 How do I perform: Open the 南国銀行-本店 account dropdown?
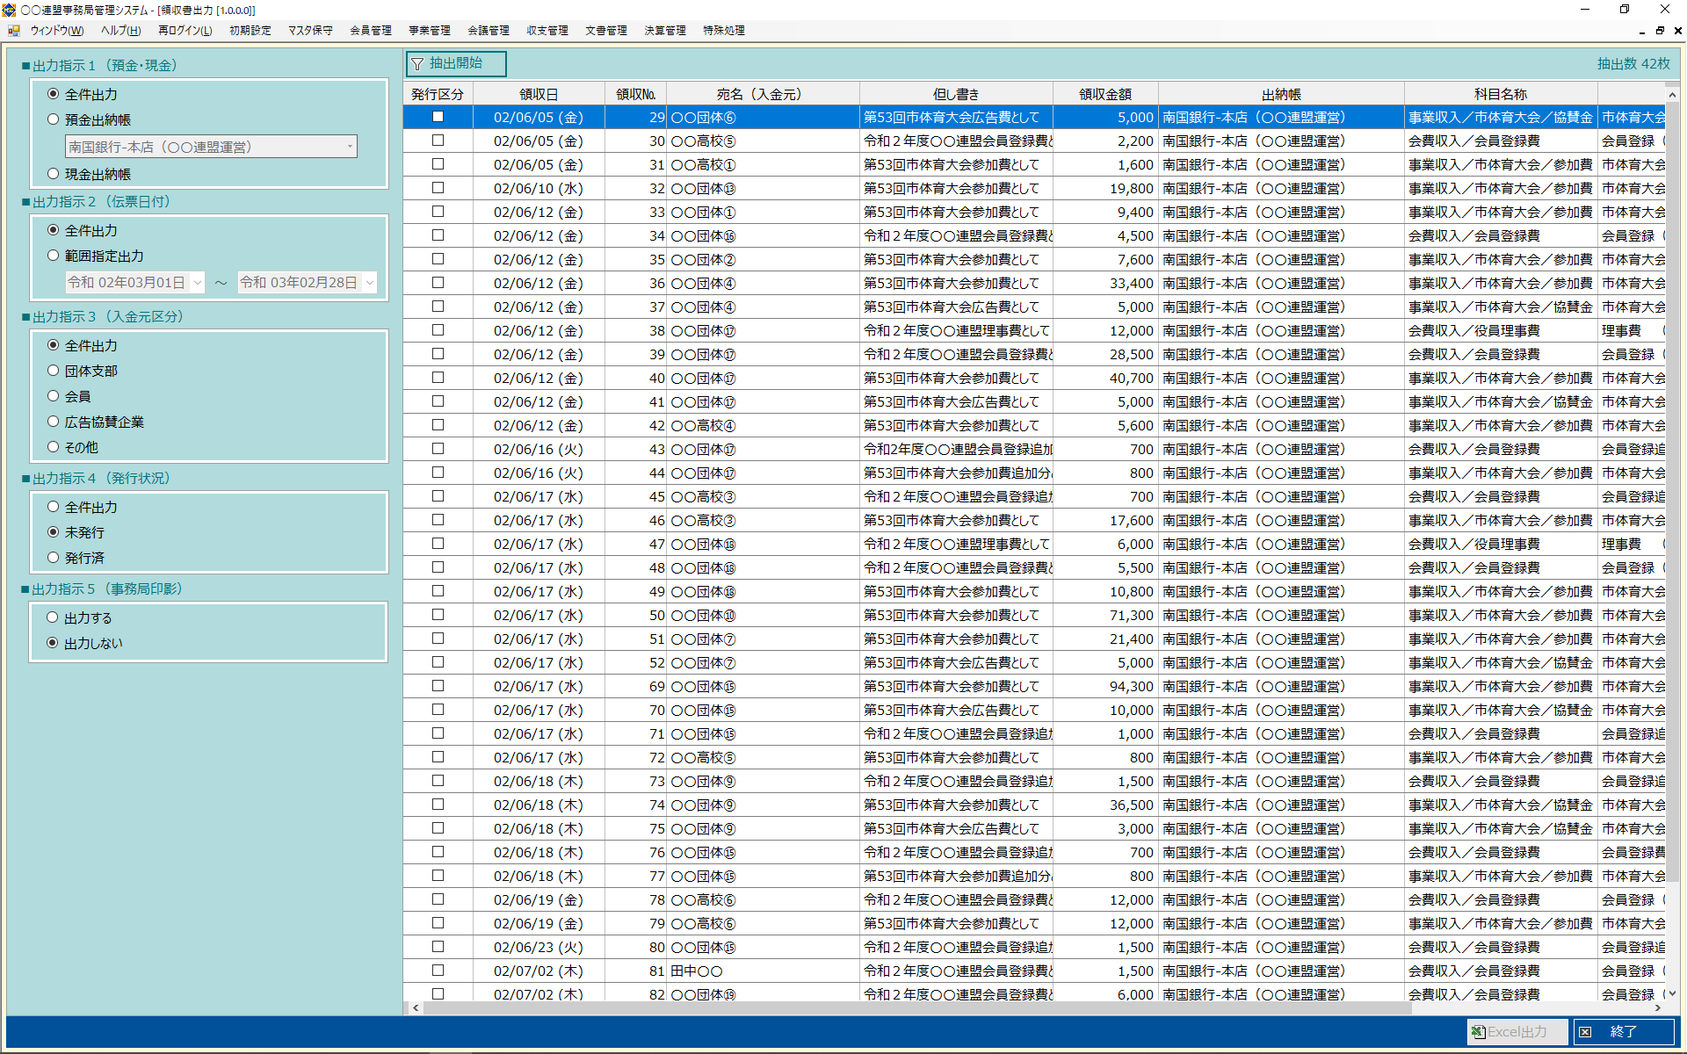click(350, 147)
